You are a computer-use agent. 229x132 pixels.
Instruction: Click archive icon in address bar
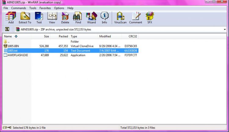click(17, 29)
